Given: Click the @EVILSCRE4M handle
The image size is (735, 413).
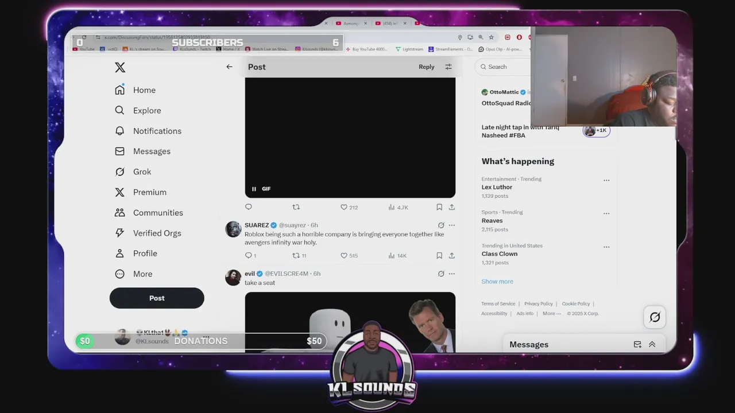Looking at the screenshot, I should [x=287, y=274].
